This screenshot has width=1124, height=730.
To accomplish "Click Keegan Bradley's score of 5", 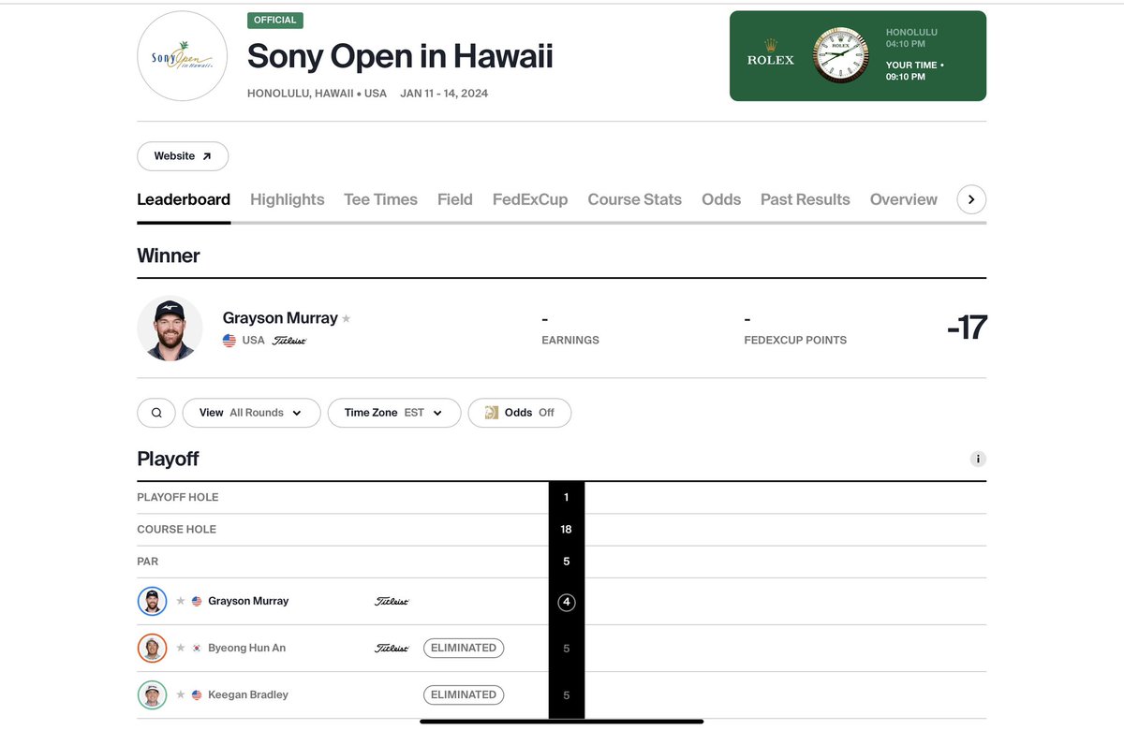I will [567, 695].
